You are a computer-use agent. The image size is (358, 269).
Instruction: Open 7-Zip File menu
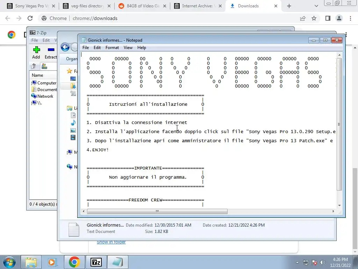pyautogui.click(x=35, y=40)
